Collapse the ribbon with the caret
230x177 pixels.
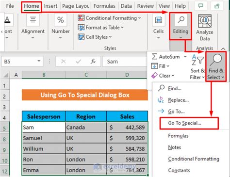223,48
